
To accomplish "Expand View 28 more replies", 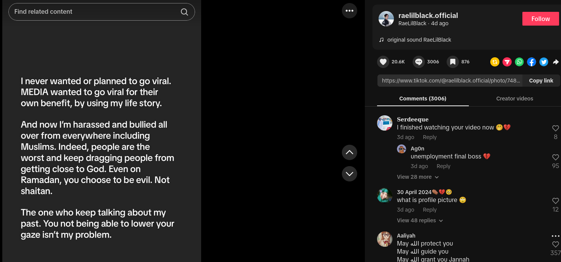I will pyautogui.click(x=418, y=177).
